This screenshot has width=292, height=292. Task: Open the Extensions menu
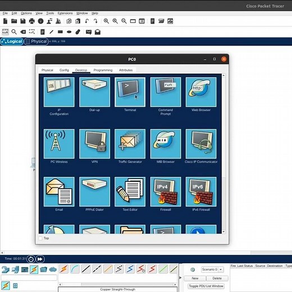coord(65,13)
